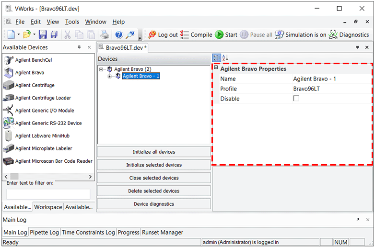375x247 pixels.
Task: Select Agilent Generic RS-232 Device
Action: [48, 123]
